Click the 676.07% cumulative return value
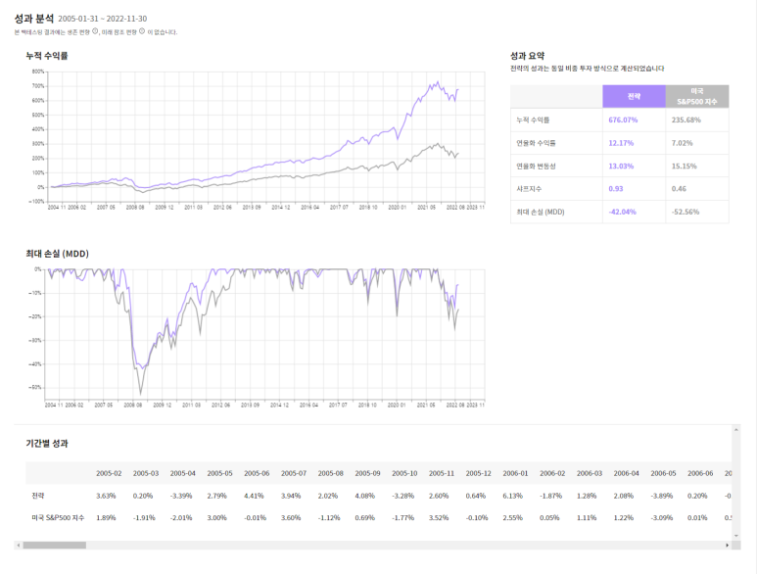757x574 pixels. pos(624,120)
